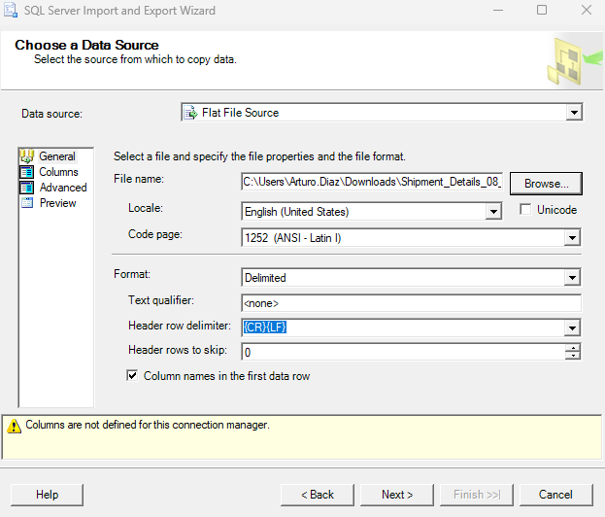Click the Preview page icon
The width and height of the screenshot is (605, 517).
[27, 203]
